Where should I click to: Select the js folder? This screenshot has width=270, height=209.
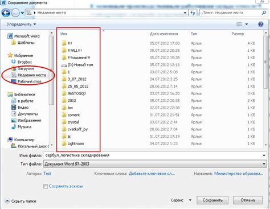(66, 136)
